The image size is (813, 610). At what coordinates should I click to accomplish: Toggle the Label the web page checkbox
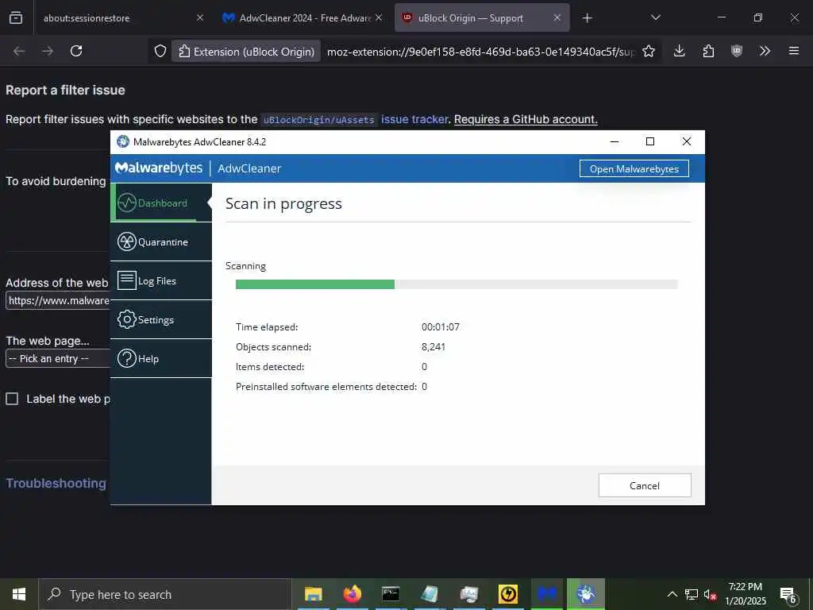(x=12, y=399)
